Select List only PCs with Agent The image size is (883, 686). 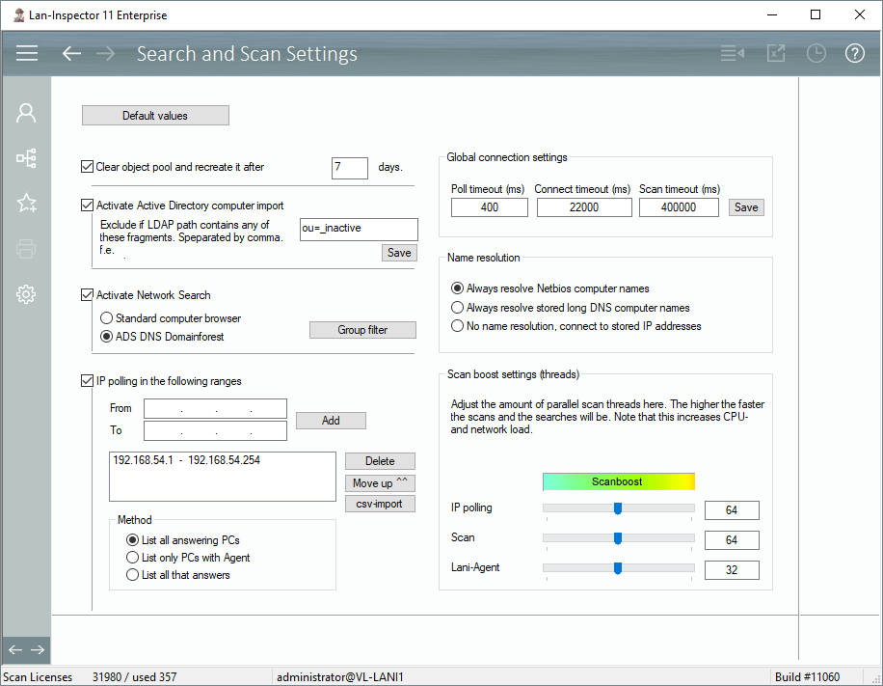point(133,558)
